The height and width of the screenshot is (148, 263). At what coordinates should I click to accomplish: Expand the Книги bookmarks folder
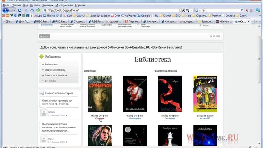coord(165,16)
